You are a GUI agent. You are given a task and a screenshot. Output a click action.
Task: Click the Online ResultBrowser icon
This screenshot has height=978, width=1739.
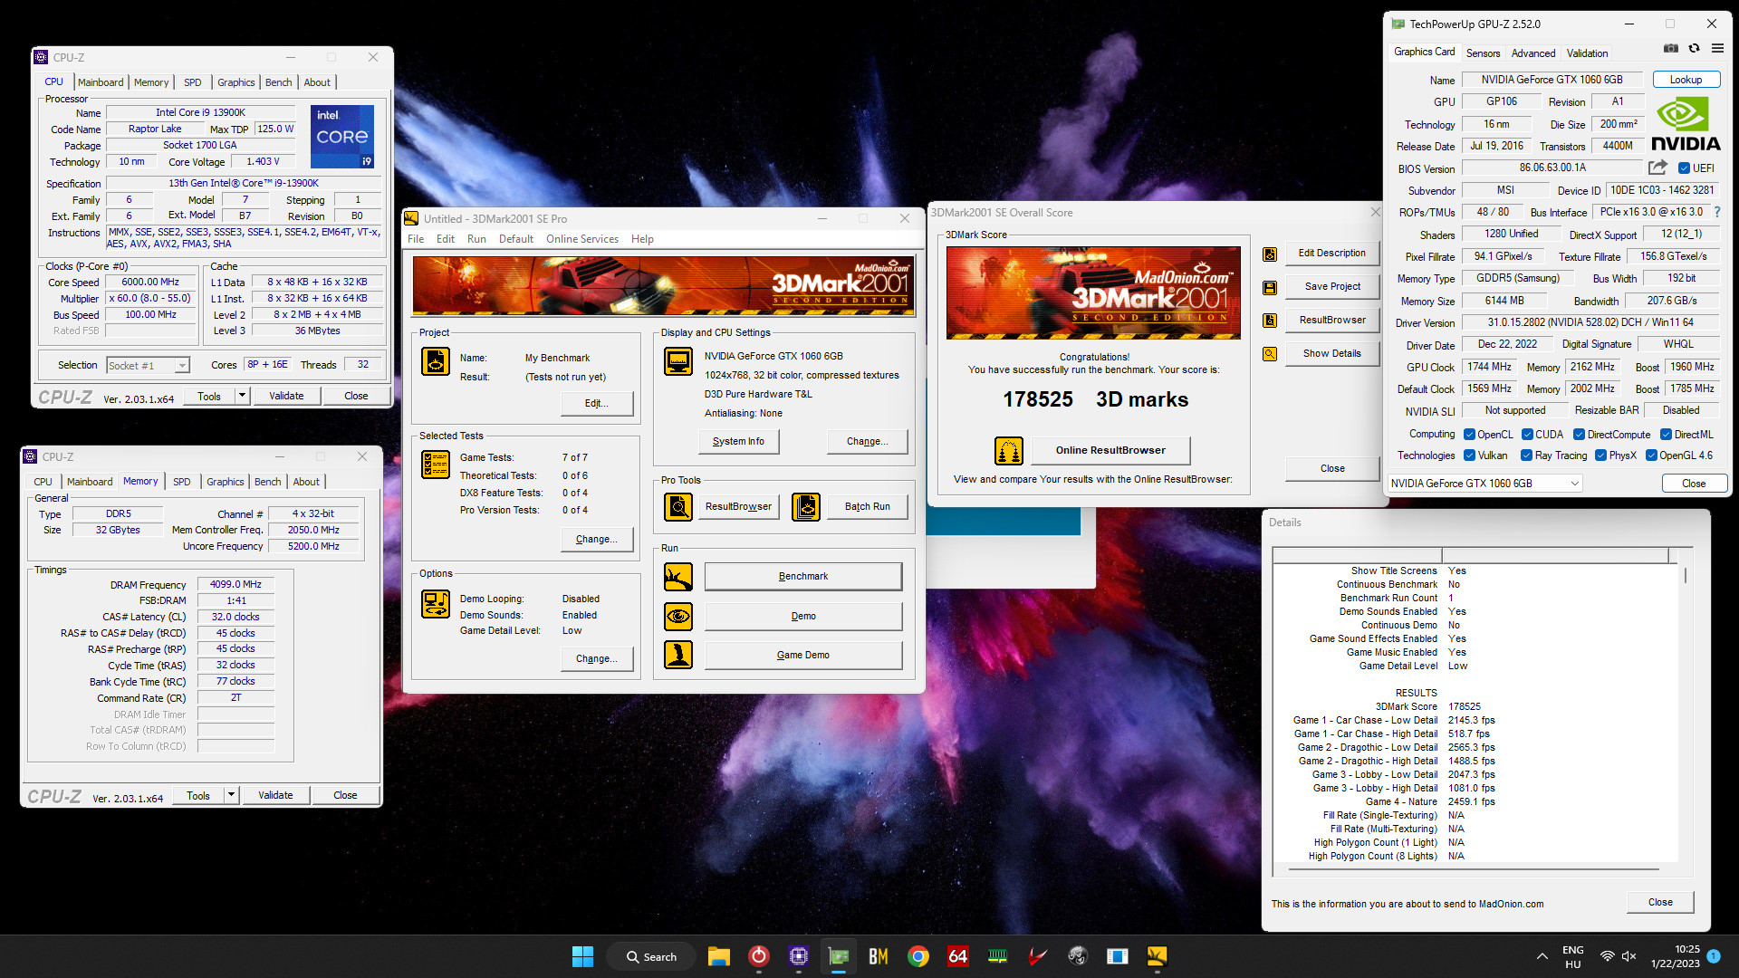tap(1009, 450)
